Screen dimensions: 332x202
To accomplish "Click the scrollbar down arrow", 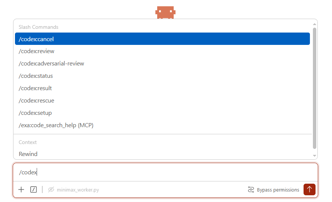I will click(315, 156).
